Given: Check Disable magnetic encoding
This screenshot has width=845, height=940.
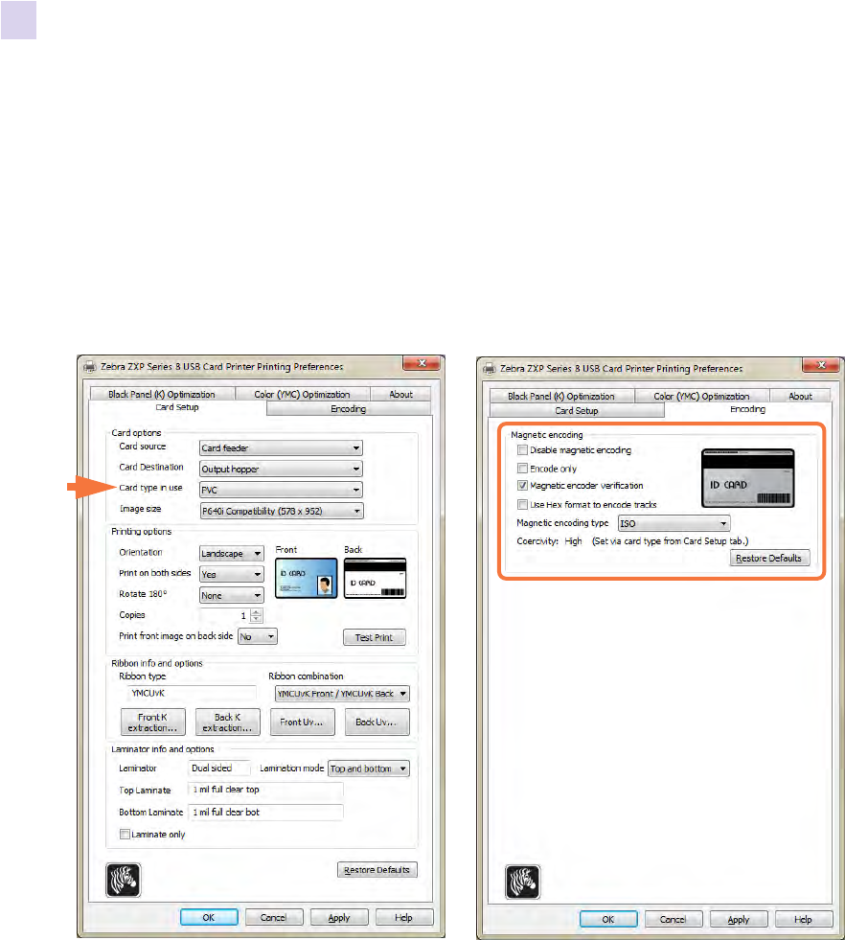Looking at the screenshot, I should [522, 449].
